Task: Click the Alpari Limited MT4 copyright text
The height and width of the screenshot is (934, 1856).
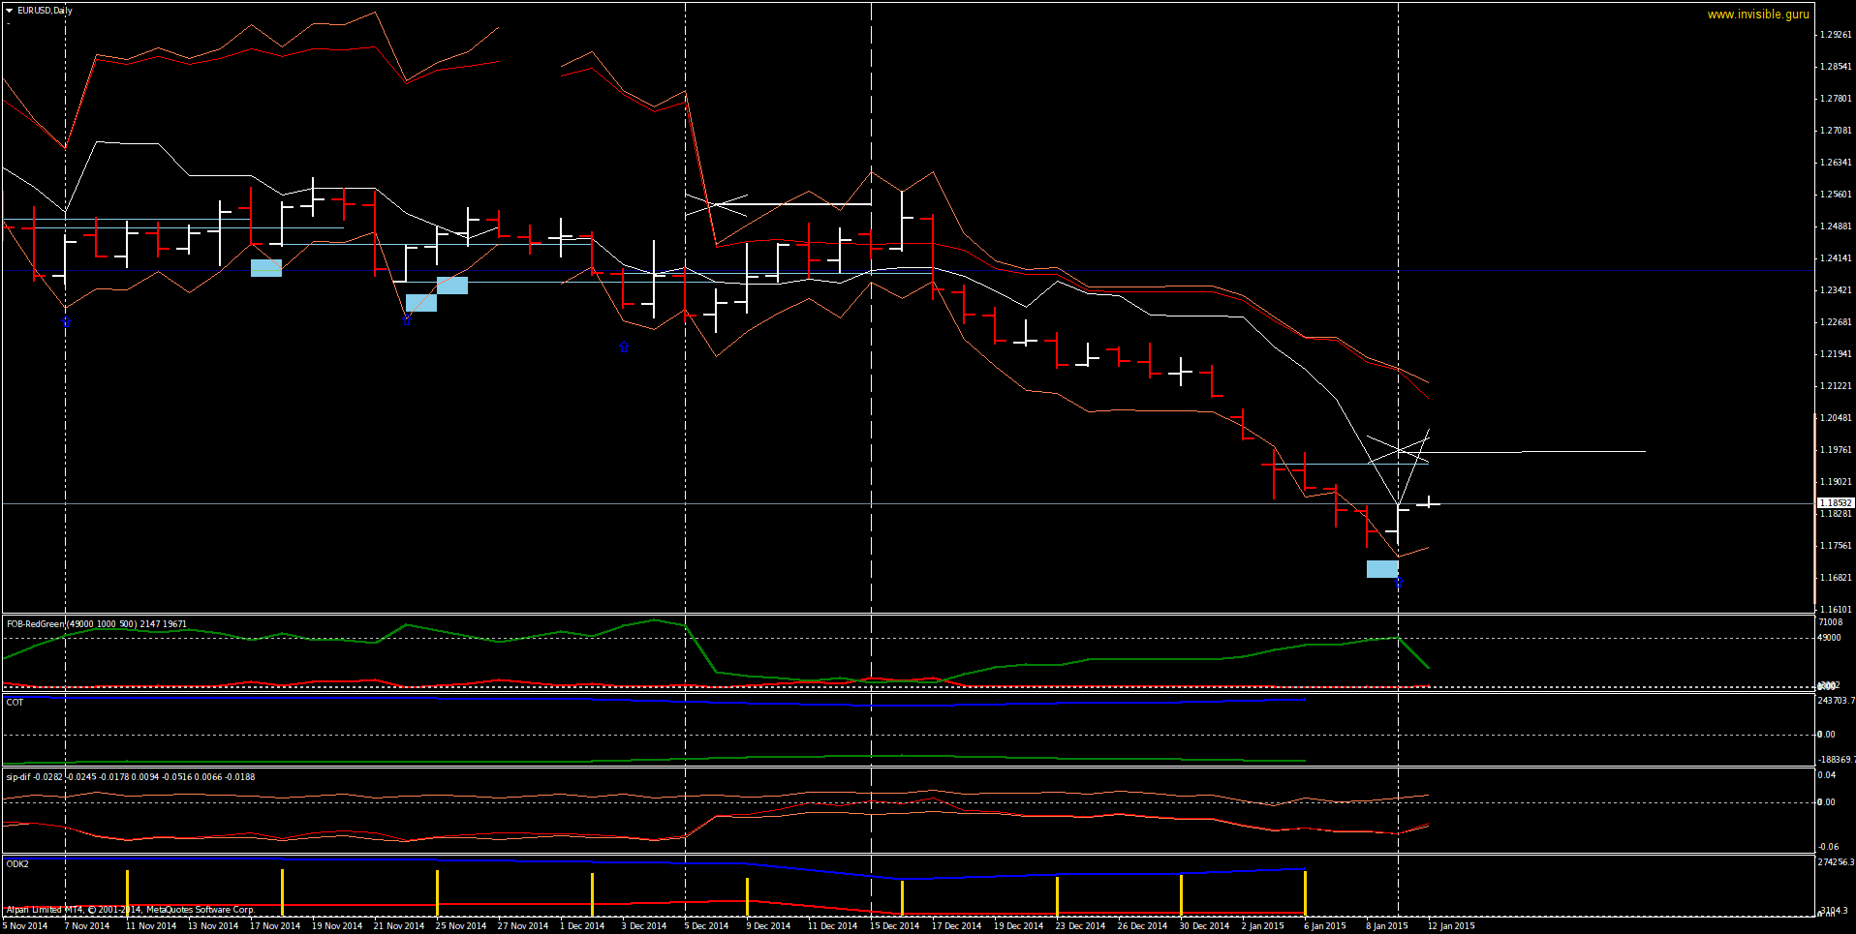Action: (130, 910)
